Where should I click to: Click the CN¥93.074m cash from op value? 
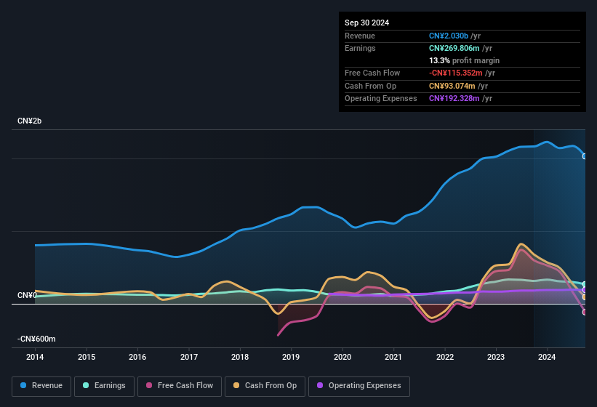click(x=452, y=86)
